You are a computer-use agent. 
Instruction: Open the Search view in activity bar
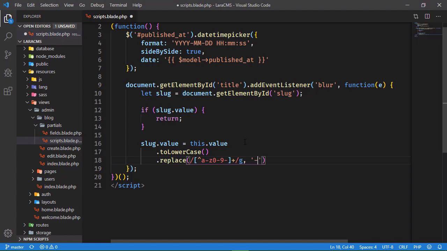[x=8, y=36]
